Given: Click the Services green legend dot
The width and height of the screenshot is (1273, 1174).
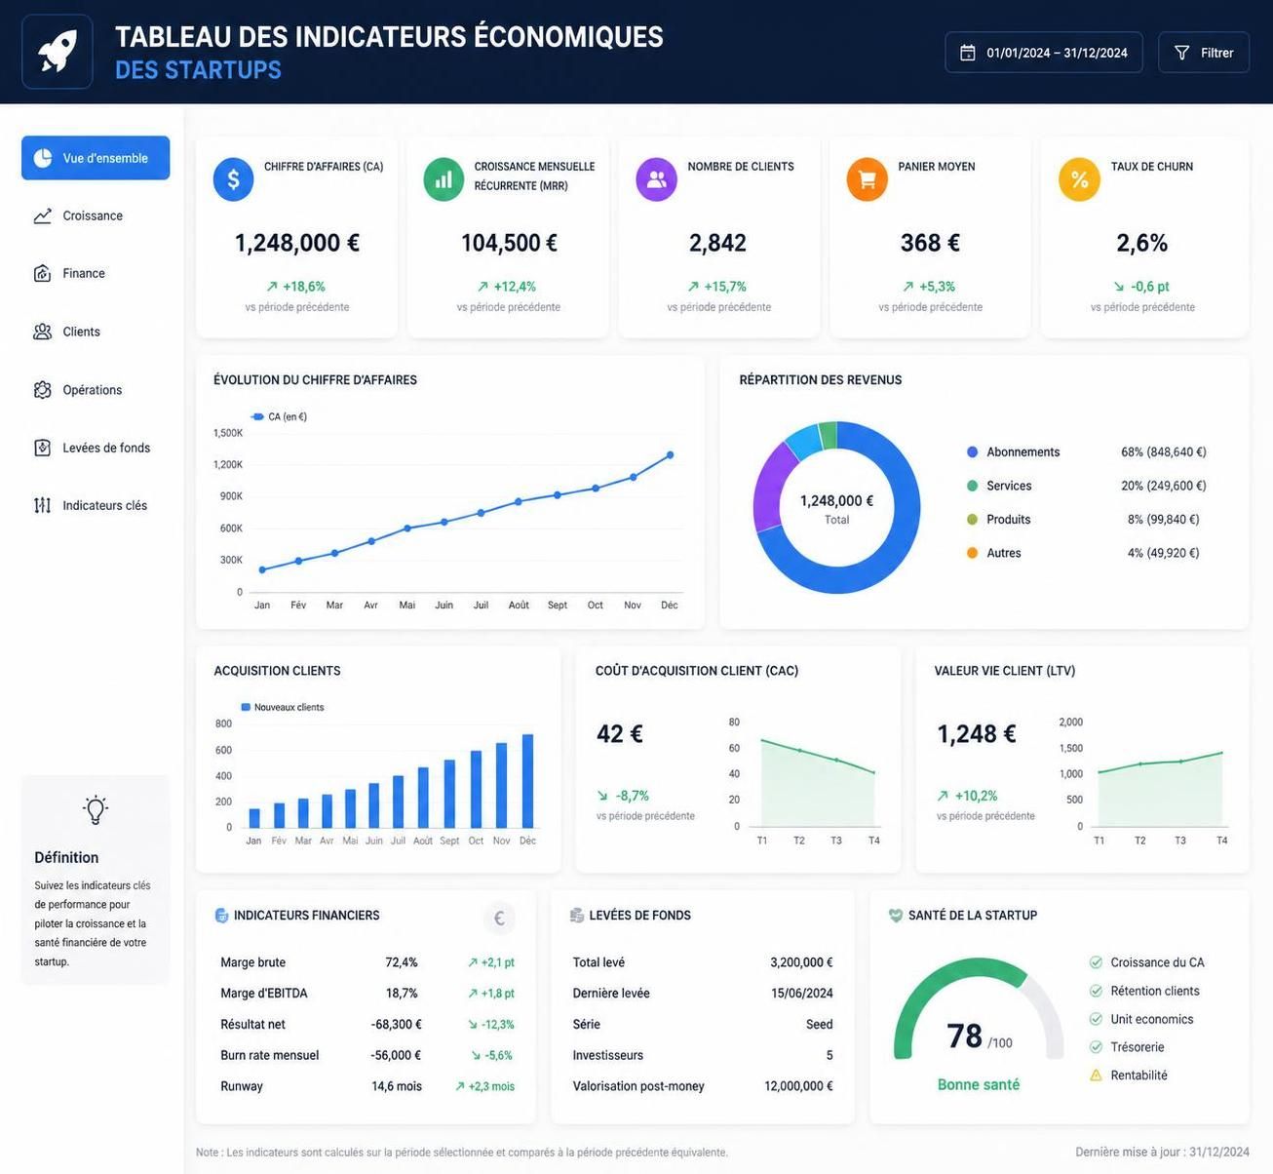Looking at the screenshot, I should 972,486.
